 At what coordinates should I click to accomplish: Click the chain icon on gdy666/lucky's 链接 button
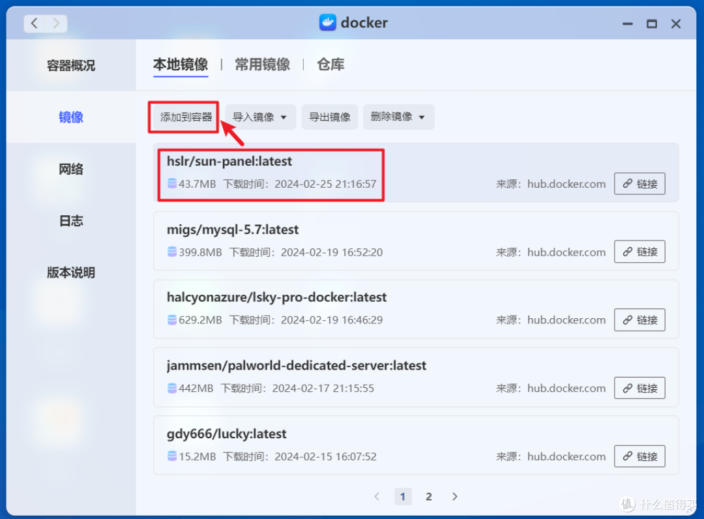click(x=626, y=456)
